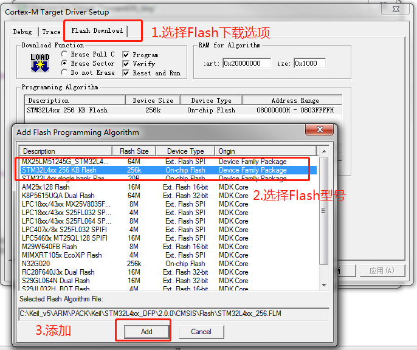Select the Erase Full Chip radio option

64,54
